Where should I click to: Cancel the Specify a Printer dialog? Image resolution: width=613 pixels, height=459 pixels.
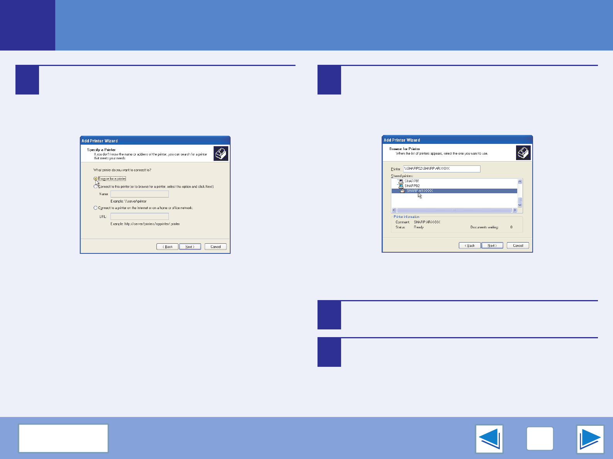point(216,247)
